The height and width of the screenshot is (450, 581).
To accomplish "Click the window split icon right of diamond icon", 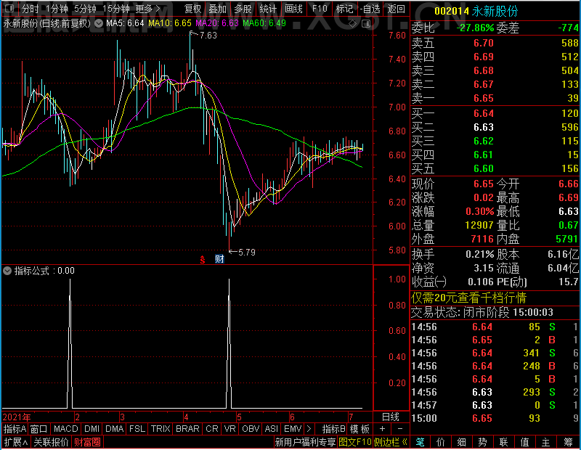I will click(366, 24).
